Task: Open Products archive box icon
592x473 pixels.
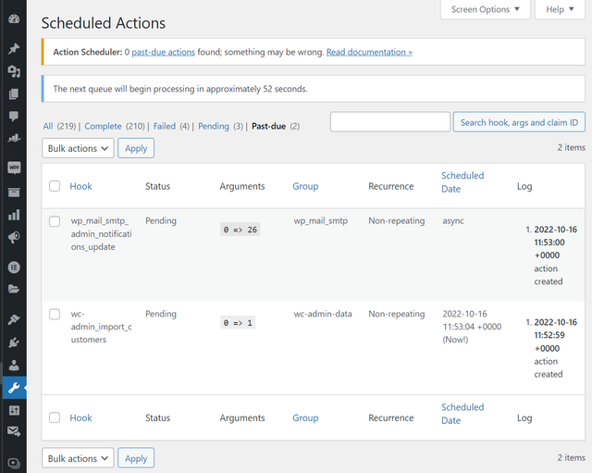Action: point(14,193)
